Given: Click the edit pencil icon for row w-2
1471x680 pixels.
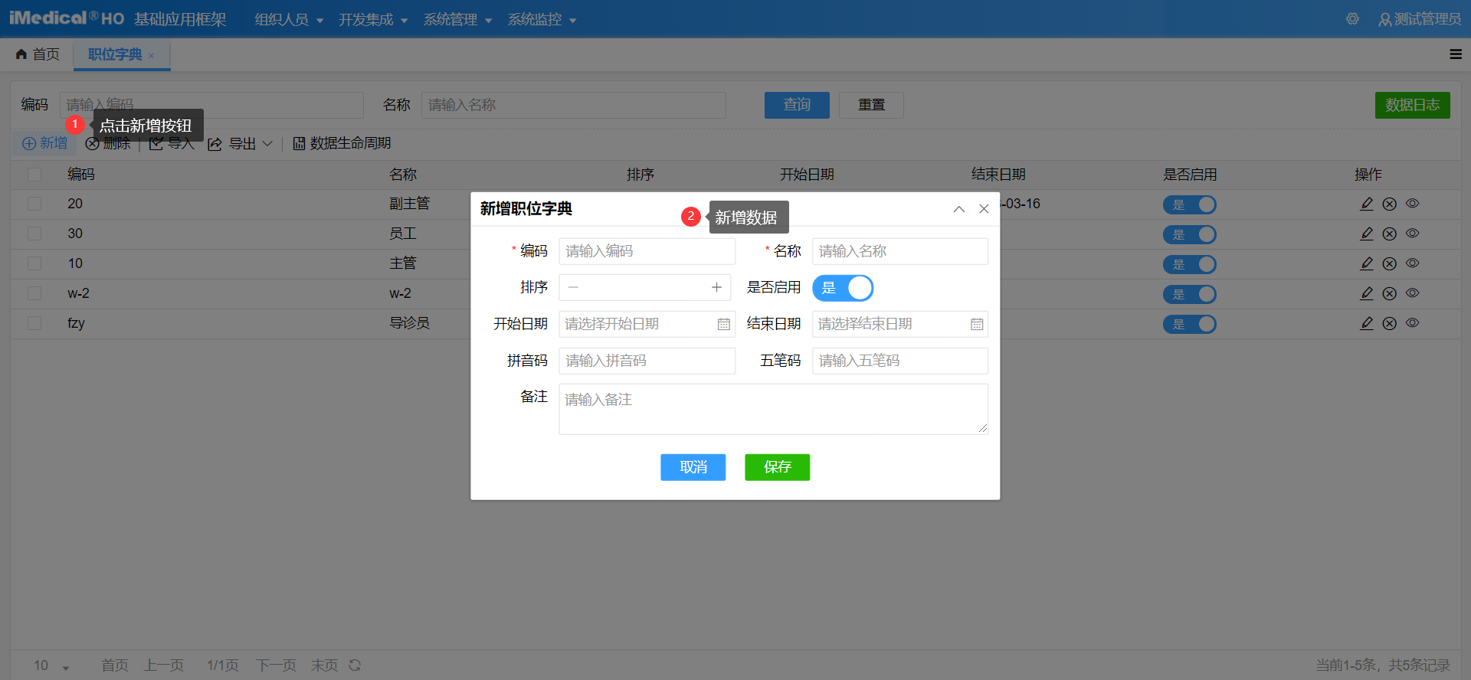Looking at the screenshot, I should (1366, 293).
